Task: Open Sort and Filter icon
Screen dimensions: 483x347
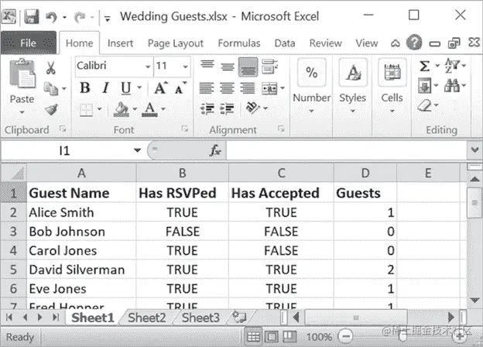Action: click(452, 66)
